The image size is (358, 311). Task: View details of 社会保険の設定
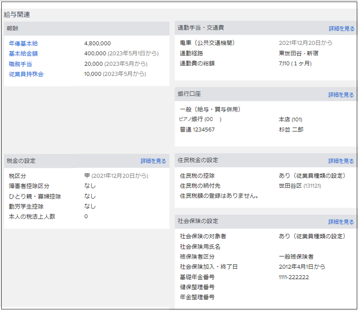(341, 222)
